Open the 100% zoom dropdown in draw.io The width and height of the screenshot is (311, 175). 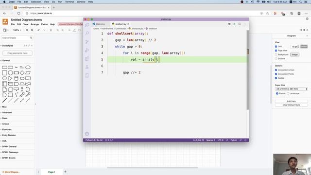click(17, 30)
